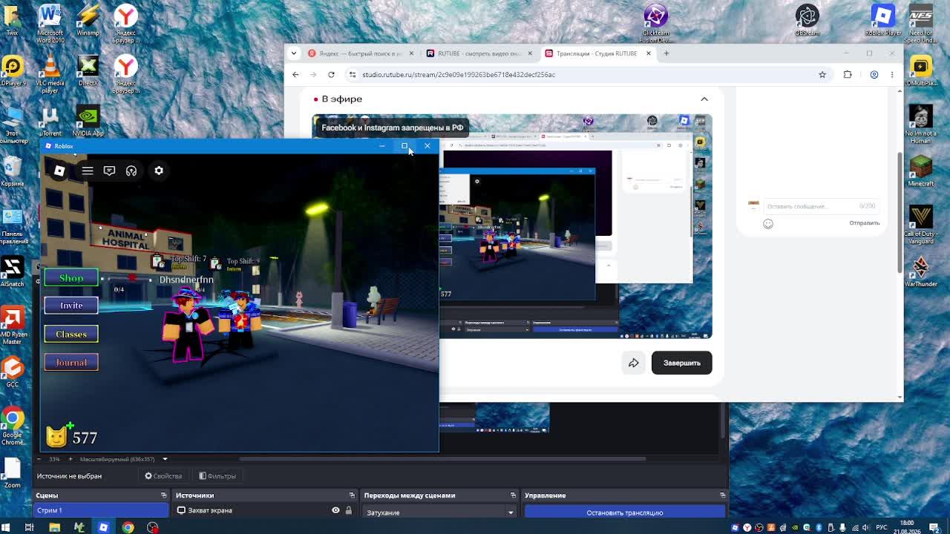This screenshot has width=950, height=534.
Task: Undock the Сцены panel
Action: [163, 495]
